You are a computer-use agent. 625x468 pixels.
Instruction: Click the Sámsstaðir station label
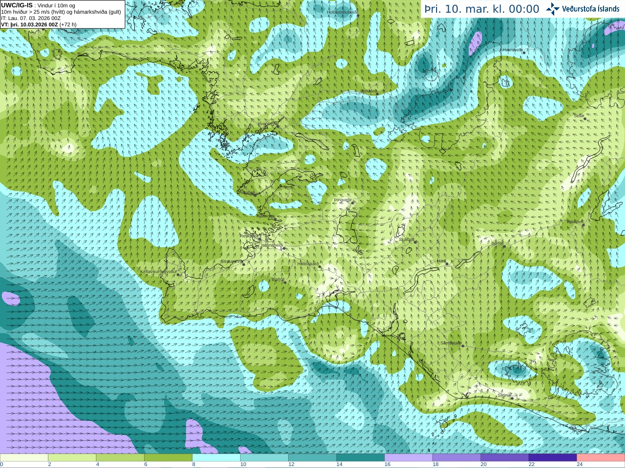click(450, 343)
